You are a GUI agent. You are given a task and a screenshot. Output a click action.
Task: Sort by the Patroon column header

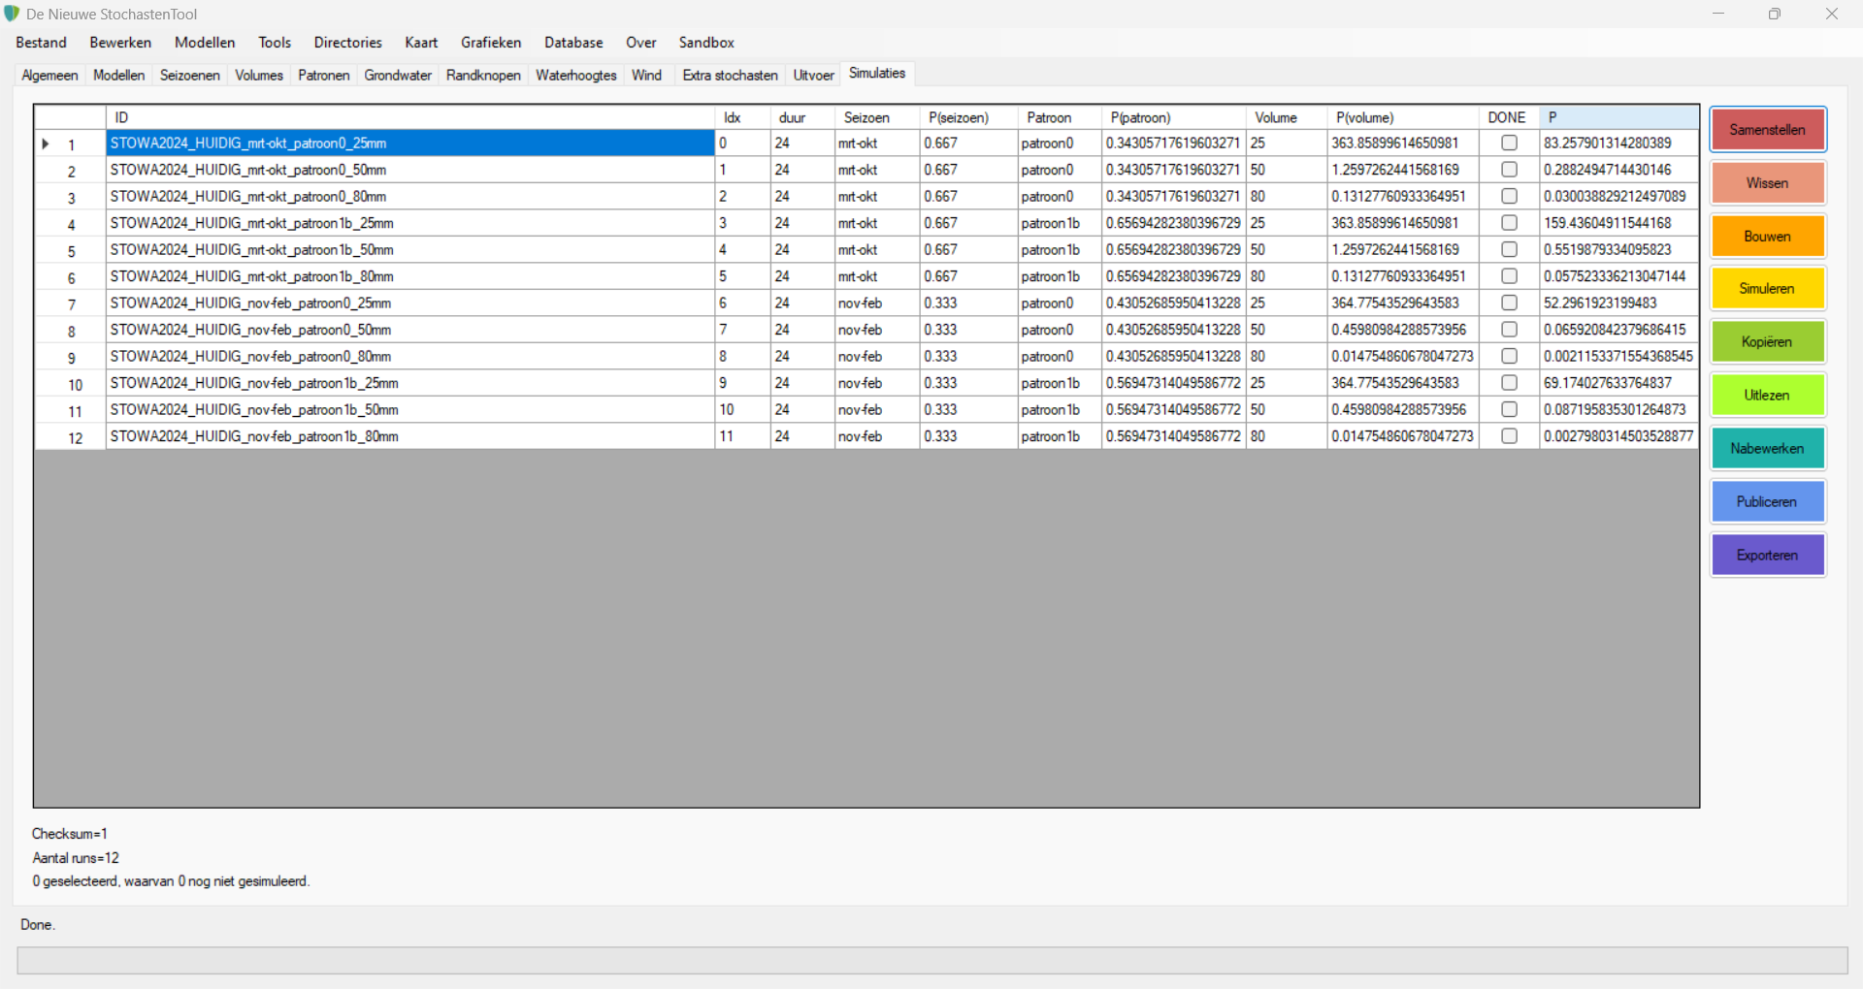(x=1060, y=117)
